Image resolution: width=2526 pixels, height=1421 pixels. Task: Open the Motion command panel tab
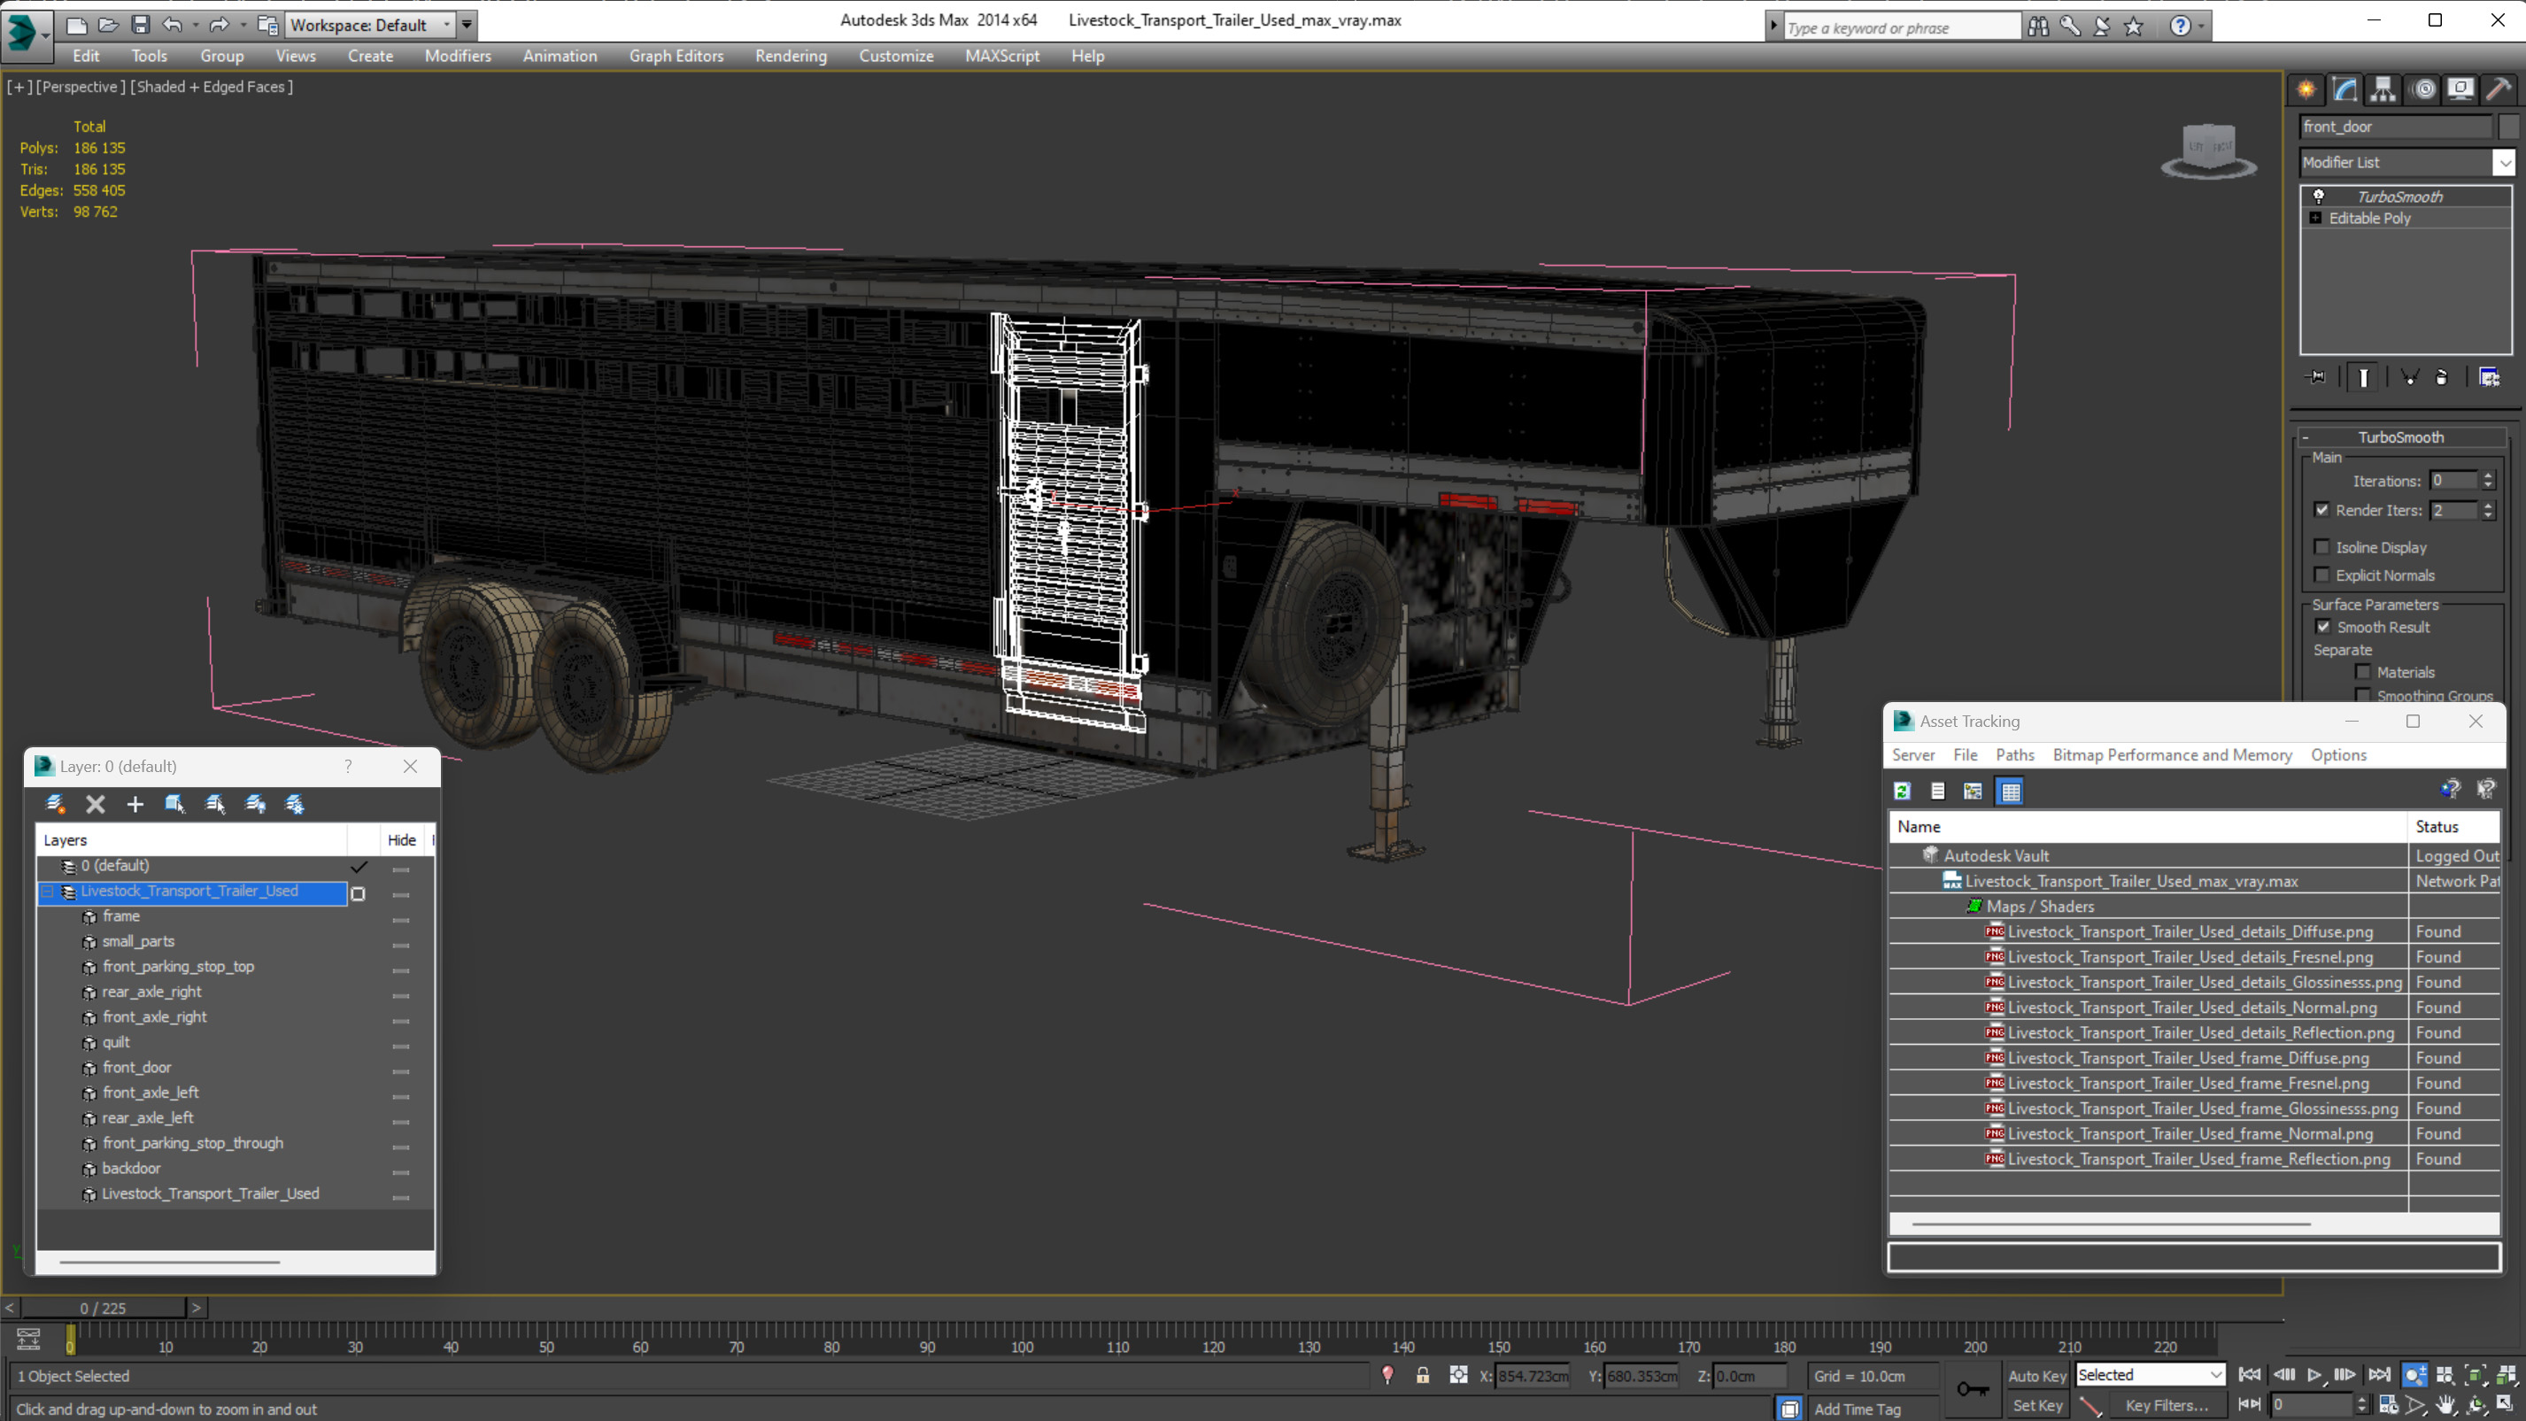pyautogui.click(x=2423, y=89)
